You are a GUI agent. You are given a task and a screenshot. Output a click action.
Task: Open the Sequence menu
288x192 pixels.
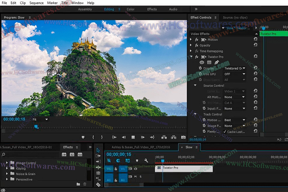click(36, 3)
